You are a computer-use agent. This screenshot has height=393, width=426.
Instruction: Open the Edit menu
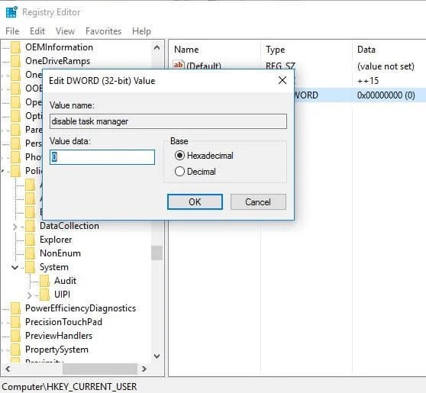[x=37, y=31]
